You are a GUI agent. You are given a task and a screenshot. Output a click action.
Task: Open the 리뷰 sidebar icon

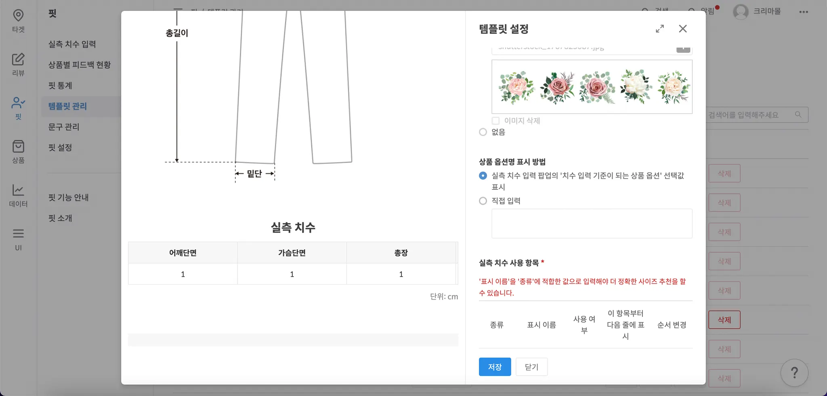coord(18,64)
